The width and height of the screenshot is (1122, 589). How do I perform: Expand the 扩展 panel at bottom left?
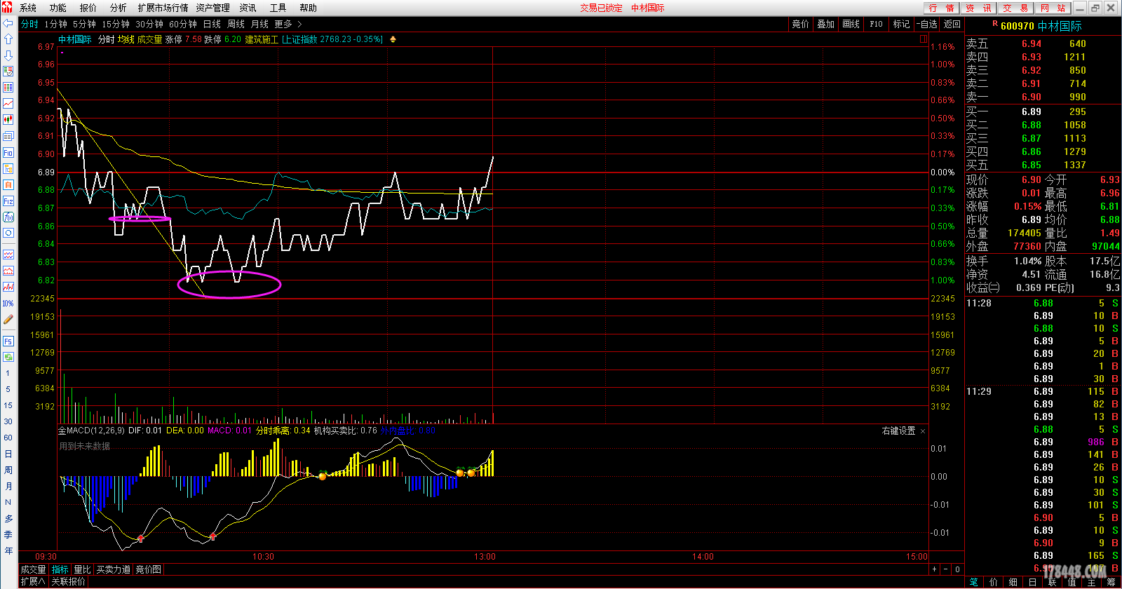(33, 581)
